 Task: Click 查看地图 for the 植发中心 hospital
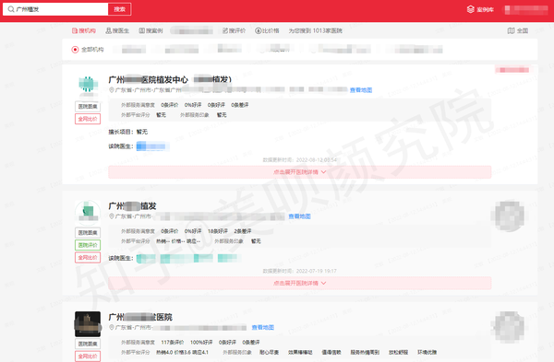pyautogui.click(x=361, y=90)
